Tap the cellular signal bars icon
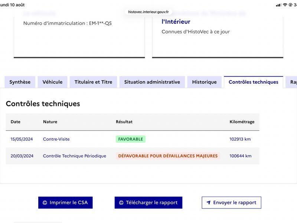This screenshot has width=297, height=223. (278, 5)
